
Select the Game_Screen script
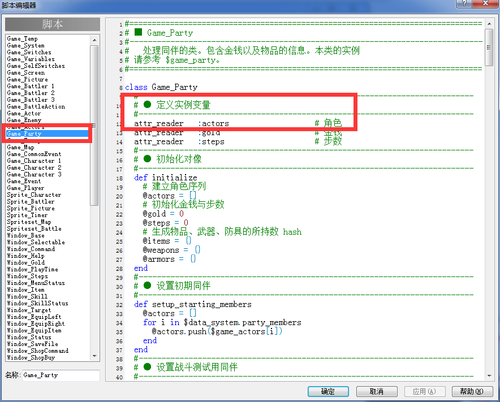pos(26,73)
